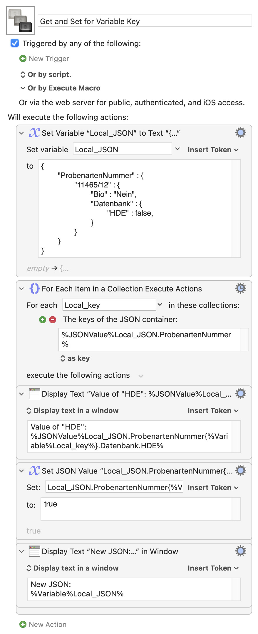This screenshot has height=634, width=258.
Task: Open gear menu for Display Text HDE action
Action: (240, 394)
